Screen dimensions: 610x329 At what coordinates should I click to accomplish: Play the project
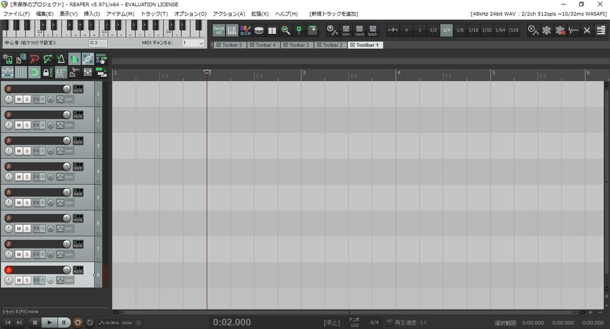pyautogui.click(x=49, y=322)
